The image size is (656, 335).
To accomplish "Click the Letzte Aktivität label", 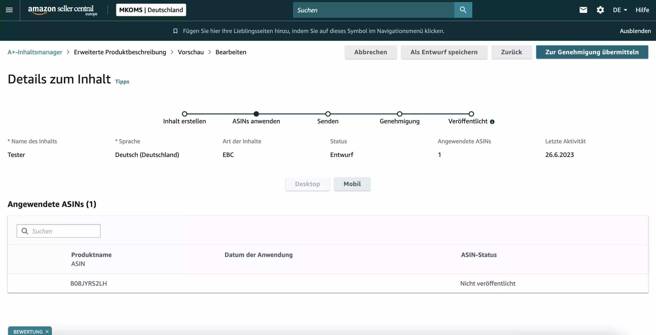I will click(565, 141).
